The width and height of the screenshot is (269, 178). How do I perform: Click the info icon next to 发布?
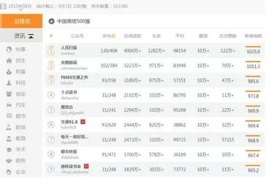click(113, 36)
